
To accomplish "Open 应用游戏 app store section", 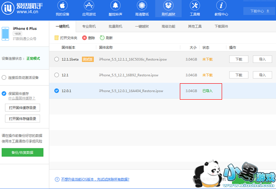I will point(89,9).
